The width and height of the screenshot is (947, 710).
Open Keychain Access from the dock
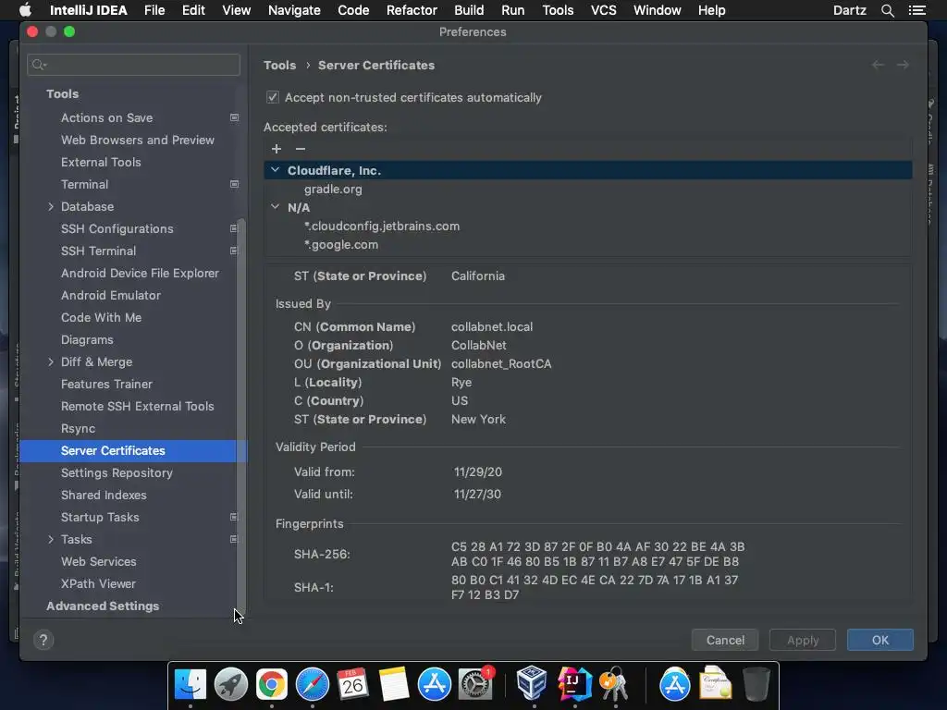614,684
